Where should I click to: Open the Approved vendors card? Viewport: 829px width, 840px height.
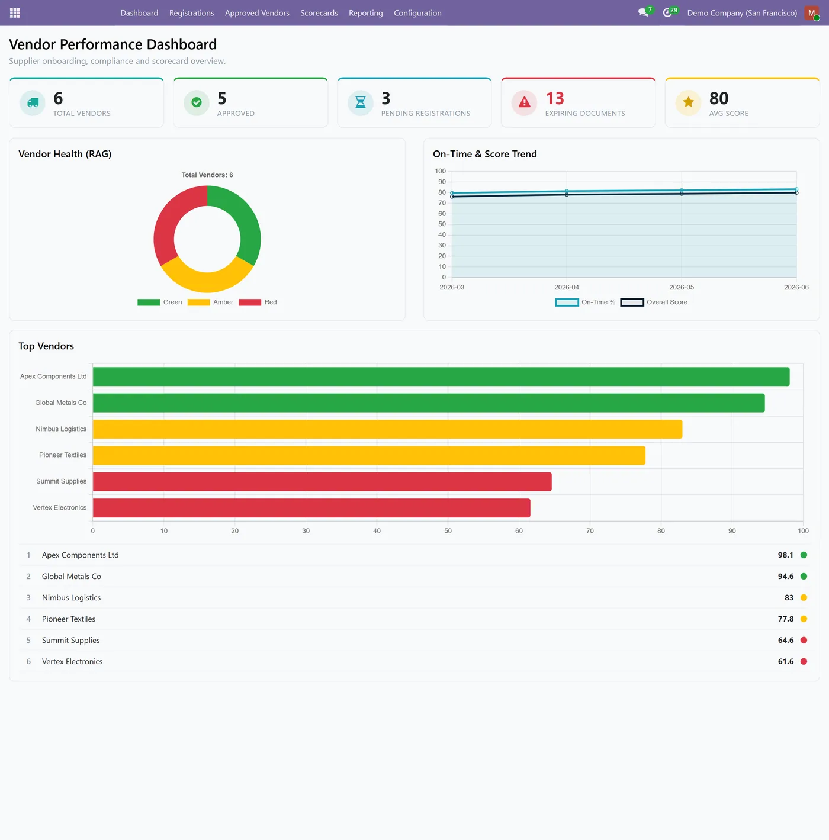pyautogui.click(x=250, y=102)
